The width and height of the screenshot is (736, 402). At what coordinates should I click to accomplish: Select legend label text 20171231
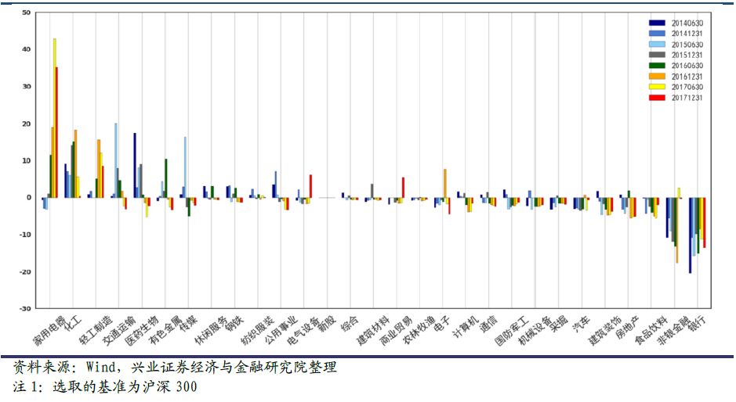click(x=687, y=98)
